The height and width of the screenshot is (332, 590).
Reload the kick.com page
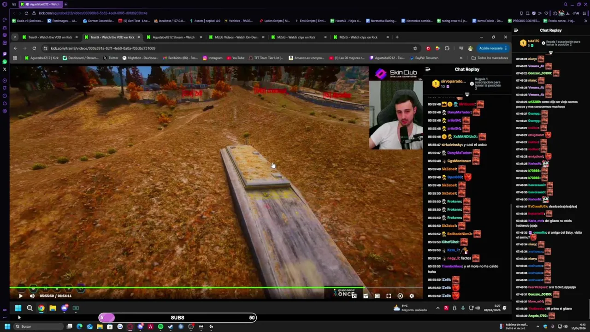click(34, 48)
